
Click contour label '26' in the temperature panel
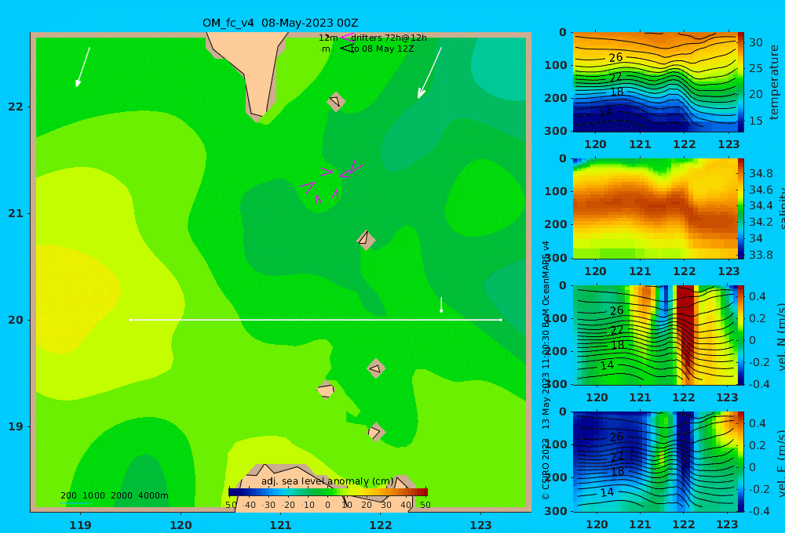615,57
